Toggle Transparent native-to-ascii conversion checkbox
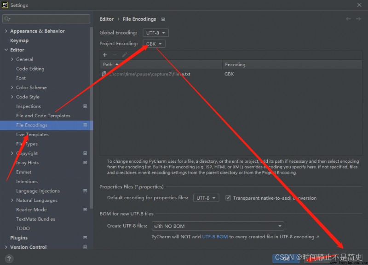This screenshot has height=265, width=368. [x=228, y=198]
